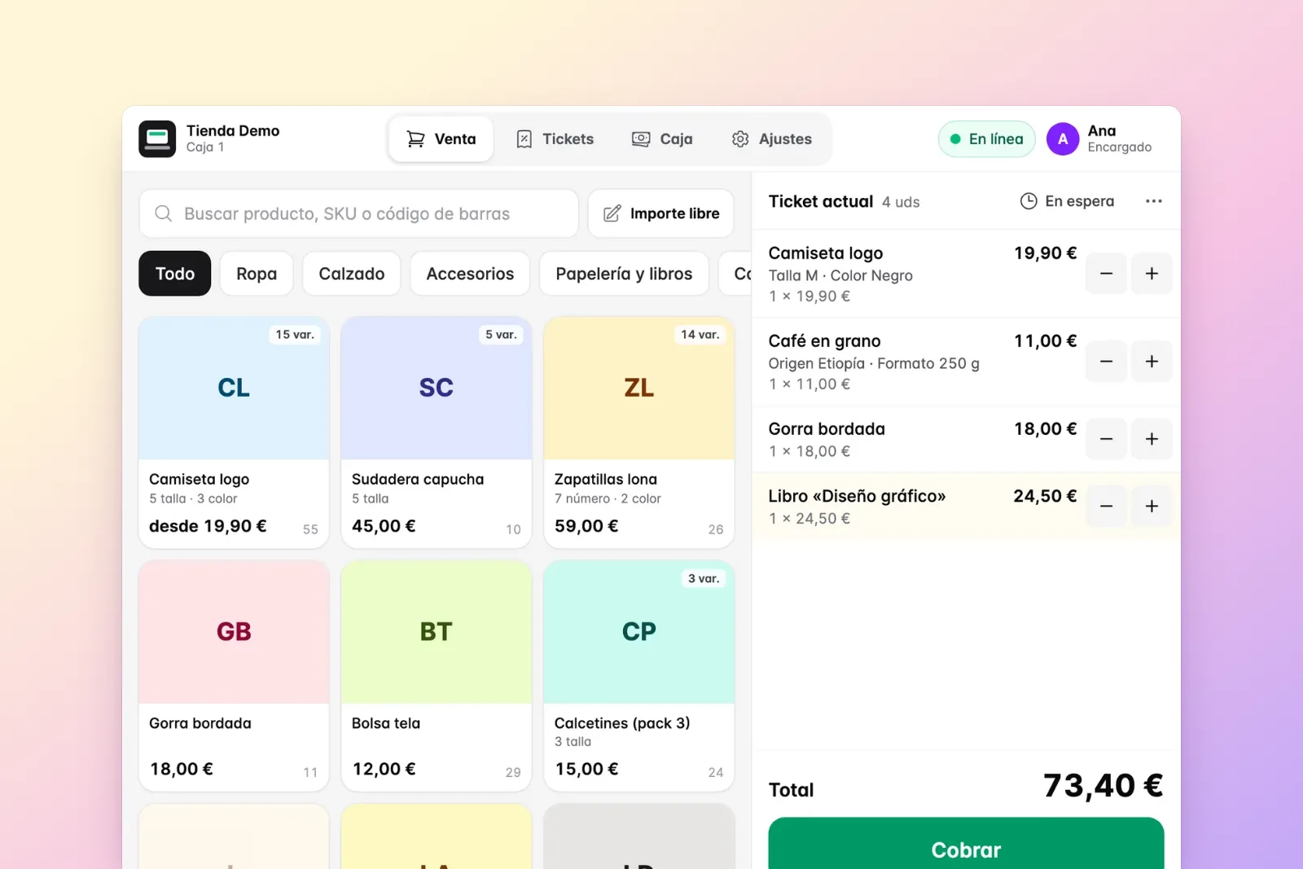The image size is (1303, 869).
Task: Open the Venta tab
Action: click(441, 139)
